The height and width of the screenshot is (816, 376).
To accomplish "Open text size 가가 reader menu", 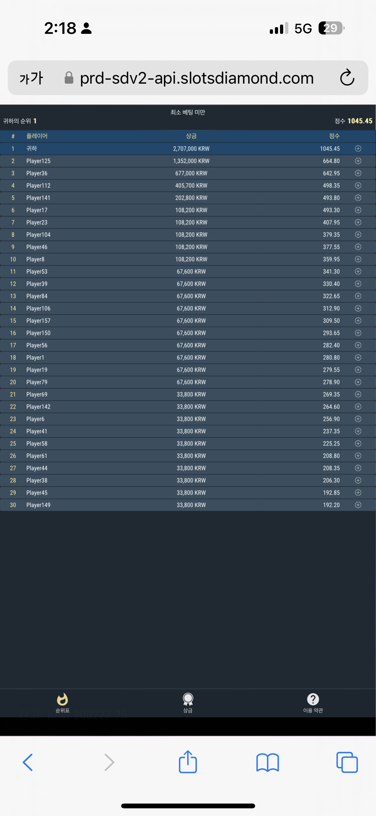I will click(x=31, y=78).
